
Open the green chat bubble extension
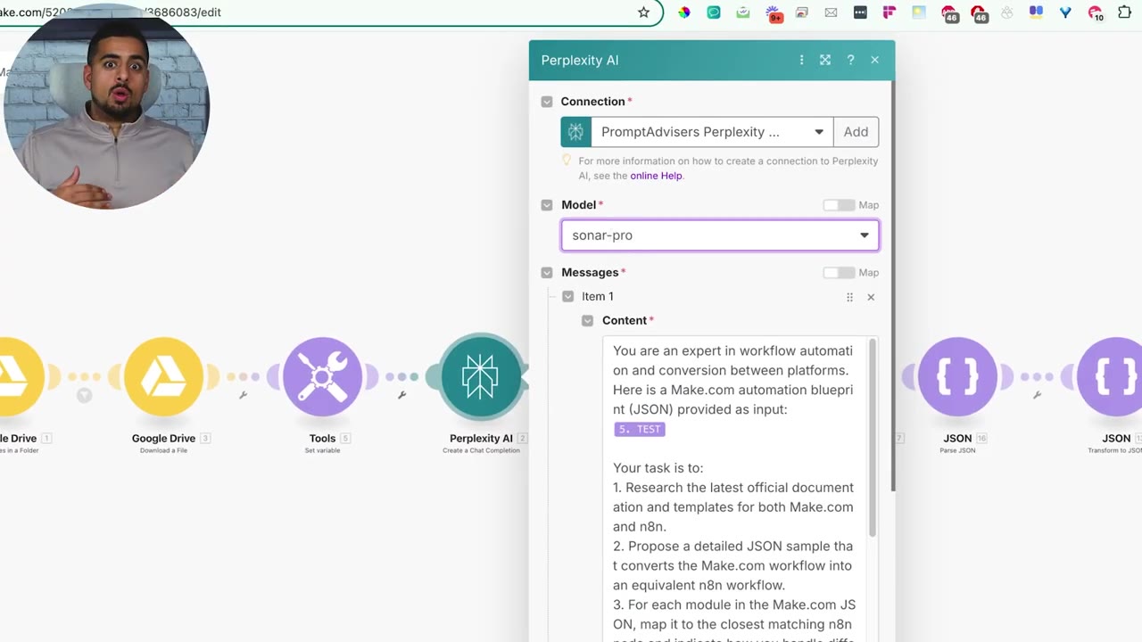[714, 12]
